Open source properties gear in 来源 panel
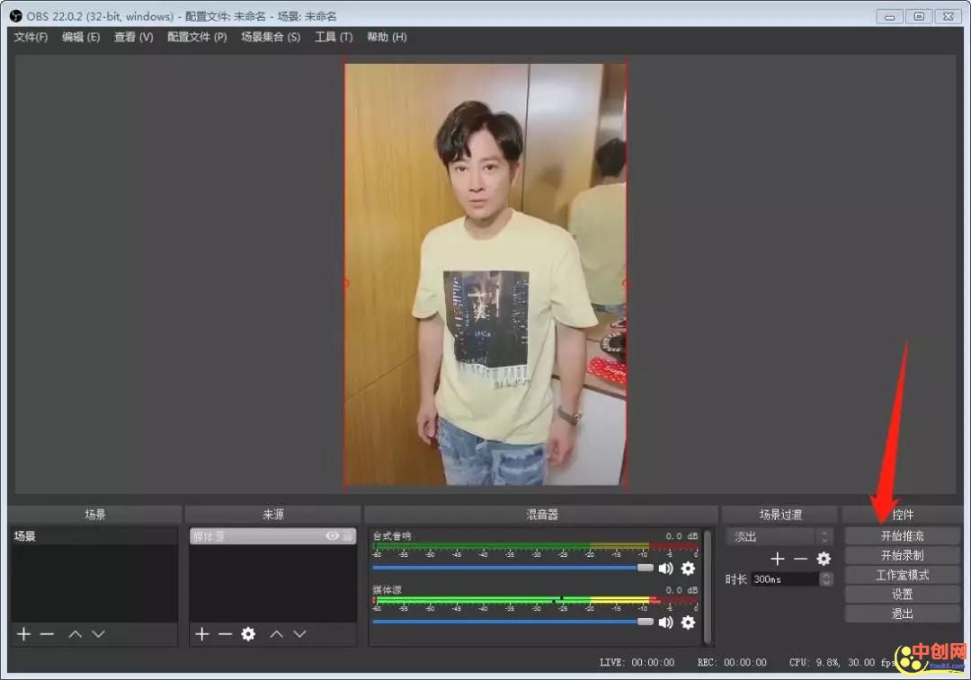 (248, 634)
